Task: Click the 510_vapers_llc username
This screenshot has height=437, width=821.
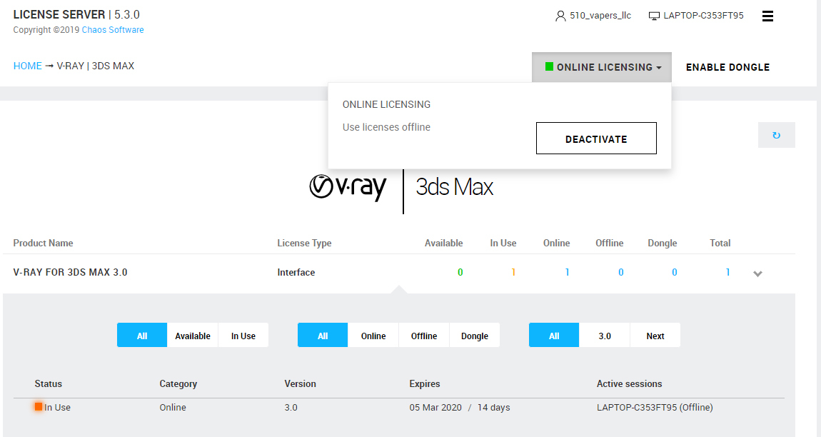Action: coord(600,16)
